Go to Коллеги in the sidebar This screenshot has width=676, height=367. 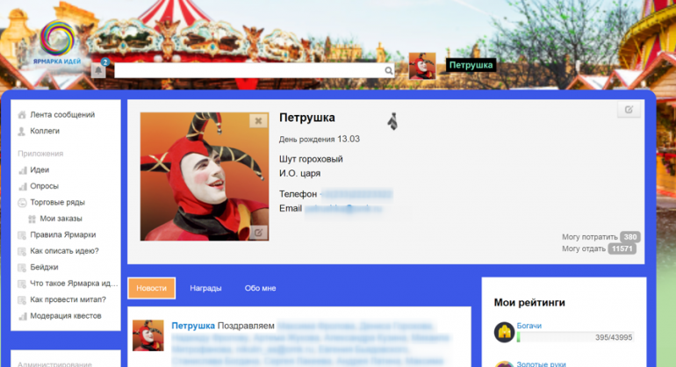[45, 131]
